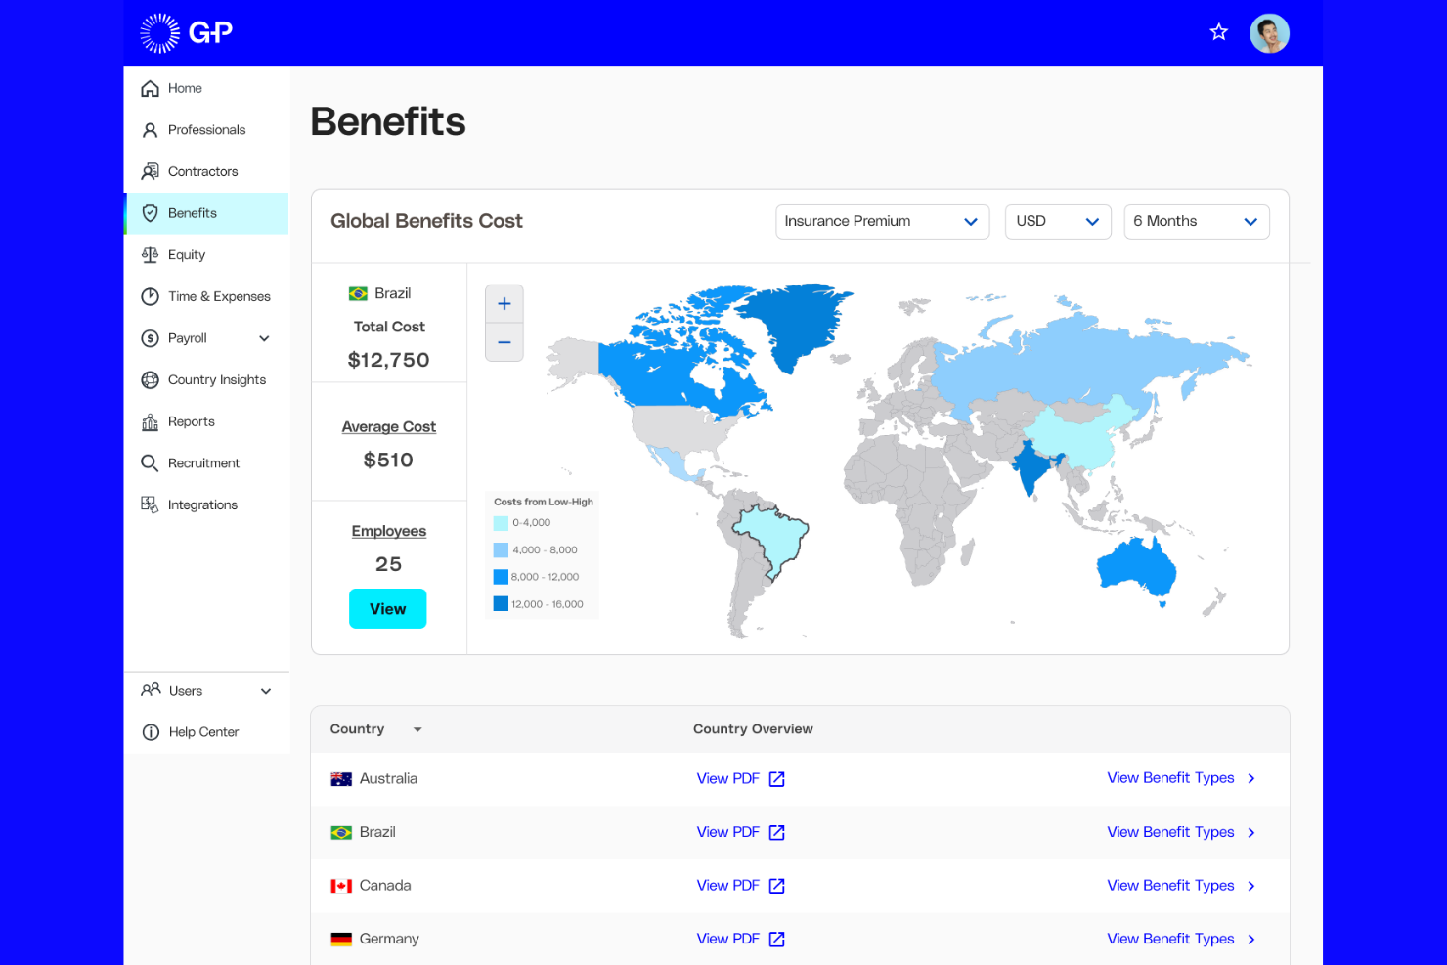This screenshot has width=1447, height=965.
Task: Open Contractors from the sidebar
Action: [203, 171]
